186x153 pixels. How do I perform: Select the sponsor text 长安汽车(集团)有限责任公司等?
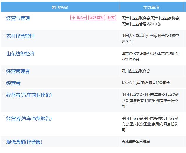(x=146, y=83)
